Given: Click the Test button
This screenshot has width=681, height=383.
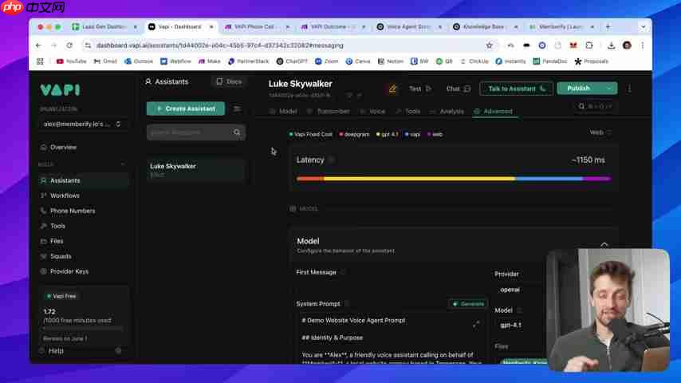Looking at the screenshot, I should [420, 89].
